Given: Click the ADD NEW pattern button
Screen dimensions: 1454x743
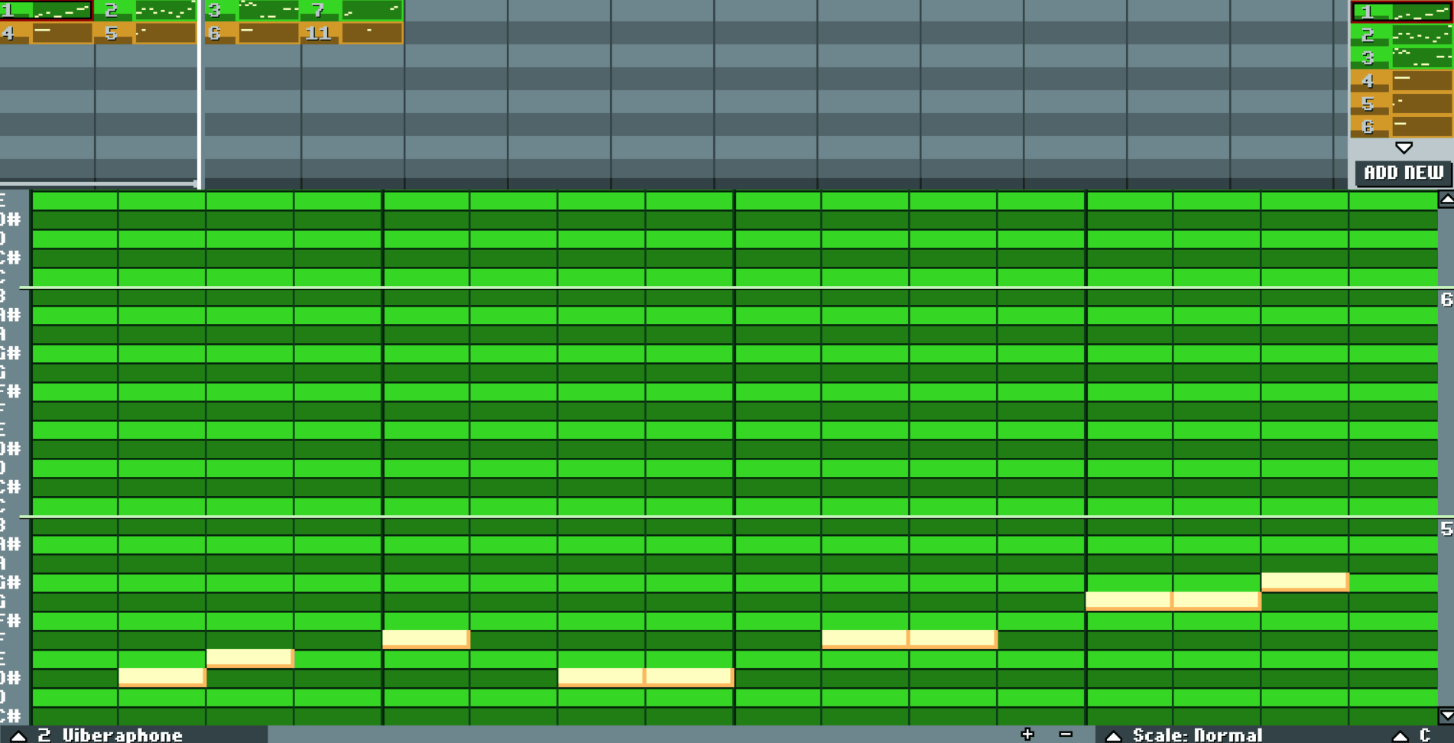Looking at the screenshot, I should click(1404, 173).
